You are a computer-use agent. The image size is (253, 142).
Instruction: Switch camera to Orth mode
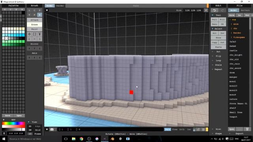coord(182,129)
